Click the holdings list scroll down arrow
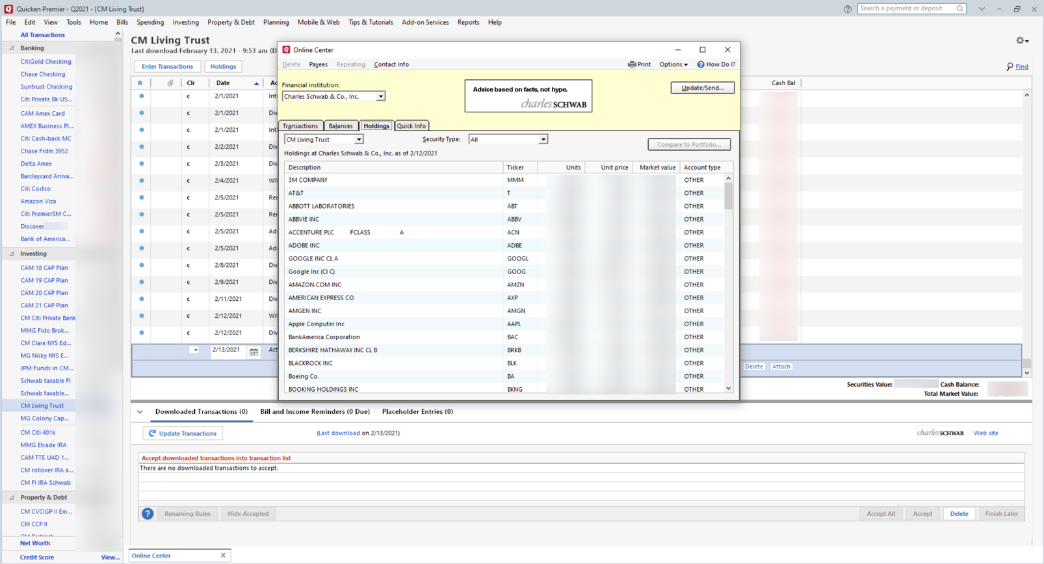This screenshot has height=564, width=1044. click(x=728, y=389)
